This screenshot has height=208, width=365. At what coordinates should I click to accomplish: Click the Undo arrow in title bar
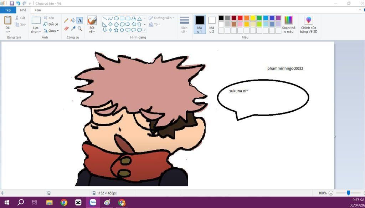tap(18, 4)
